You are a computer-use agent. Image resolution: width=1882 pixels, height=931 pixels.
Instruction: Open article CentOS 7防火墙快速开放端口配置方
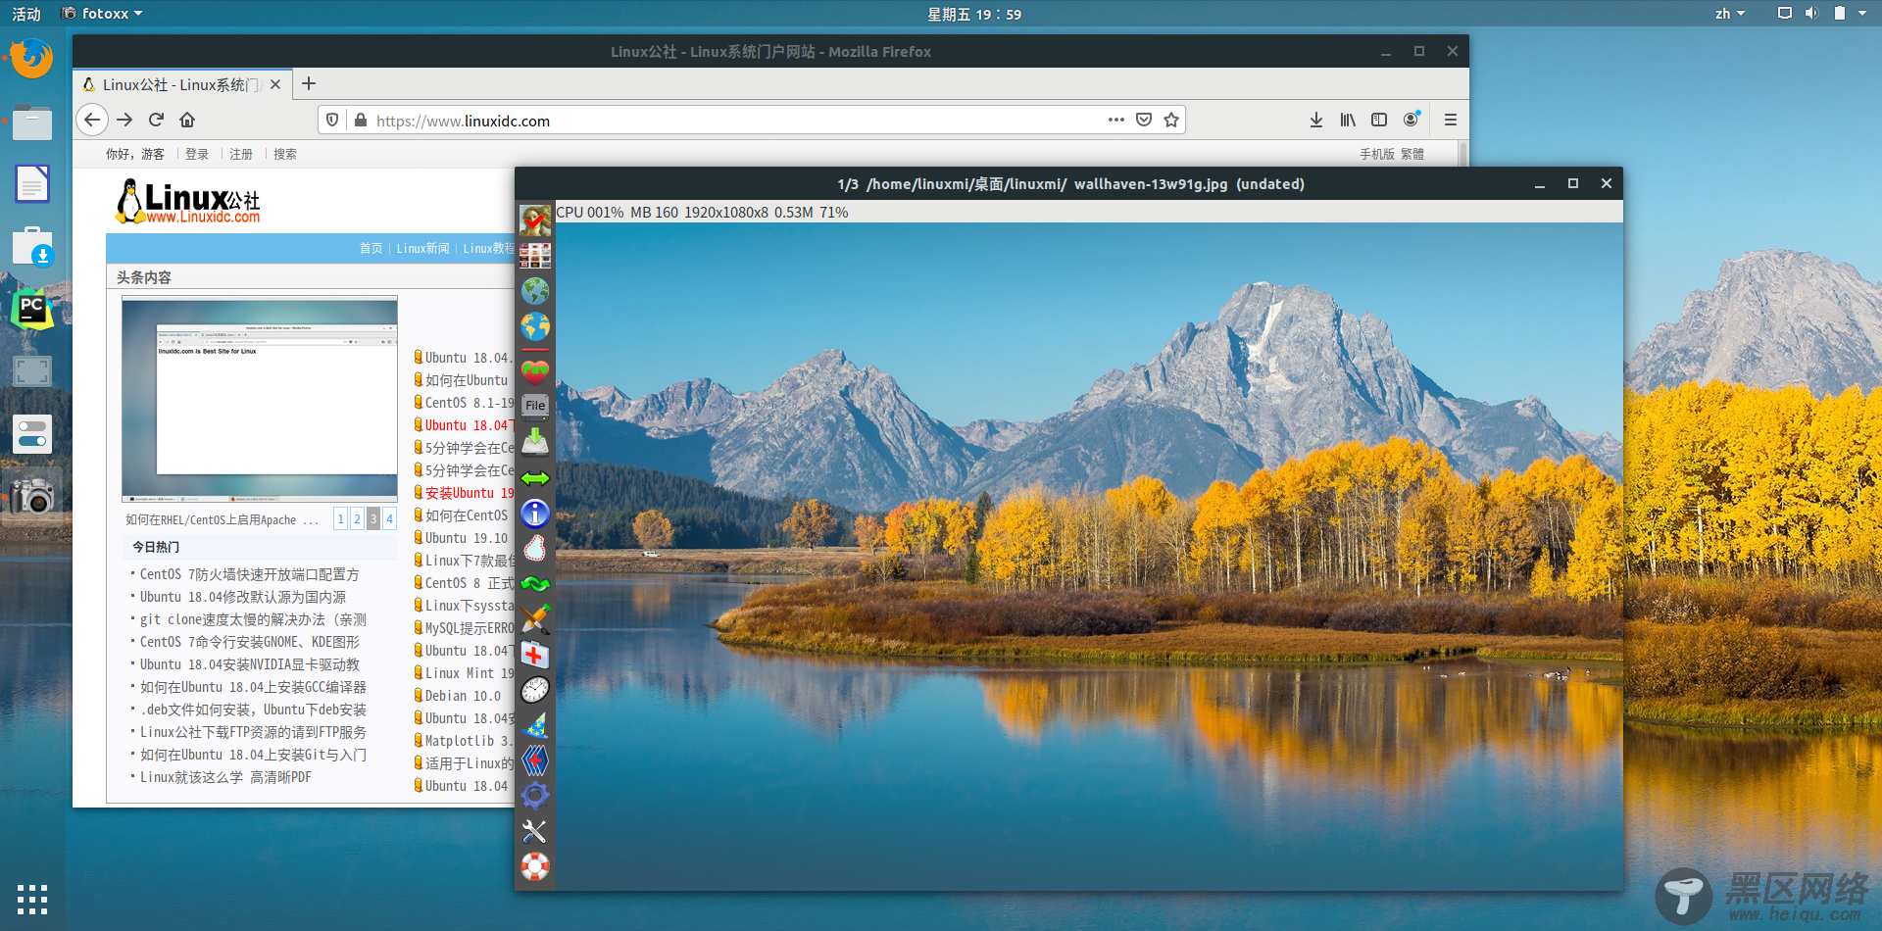[x=249, y=574]
